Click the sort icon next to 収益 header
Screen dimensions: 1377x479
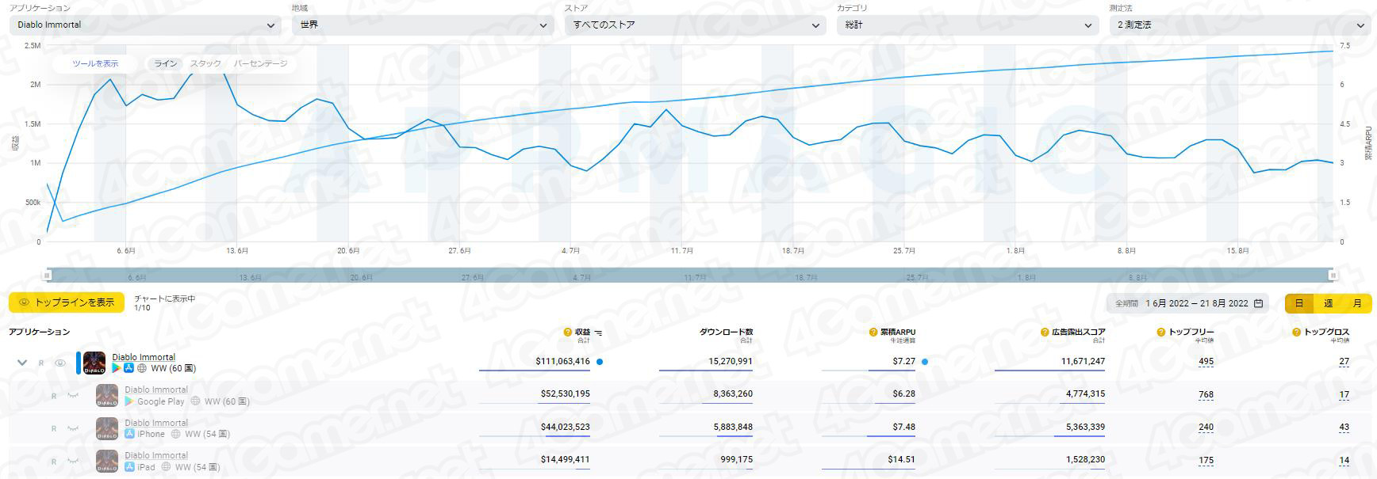click(599, 333)
